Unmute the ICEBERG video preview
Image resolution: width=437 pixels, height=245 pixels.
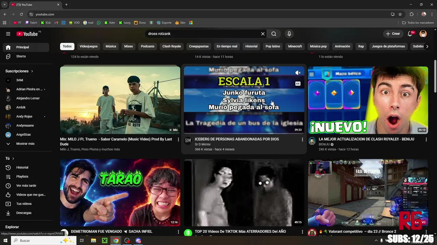pos(298,73)
